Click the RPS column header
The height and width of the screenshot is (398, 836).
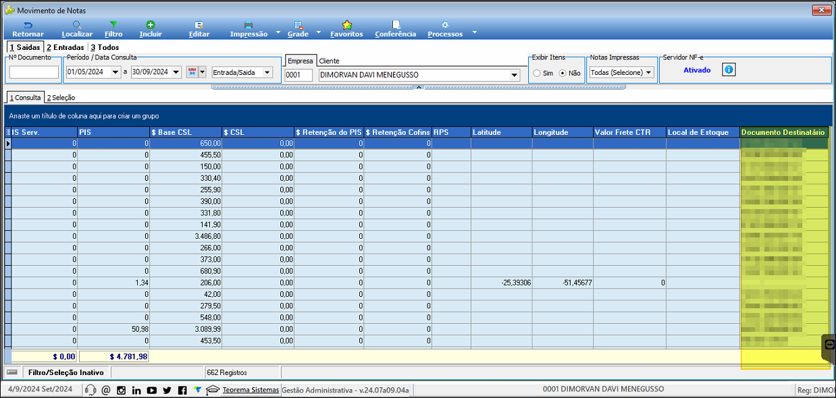[x=451, y=132]
